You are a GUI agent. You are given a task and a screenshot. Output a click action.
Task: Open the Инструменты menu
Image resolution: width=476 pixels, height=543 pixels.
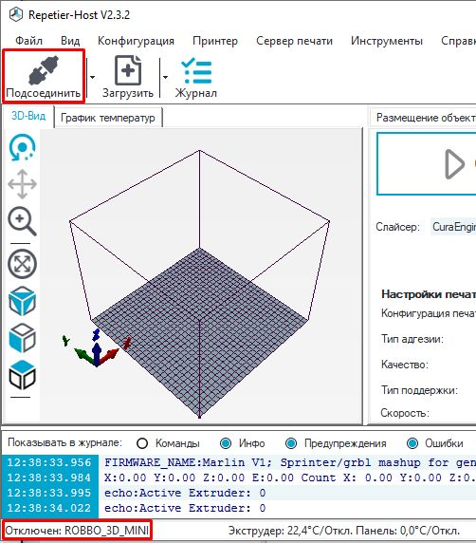tap(387, 41)
